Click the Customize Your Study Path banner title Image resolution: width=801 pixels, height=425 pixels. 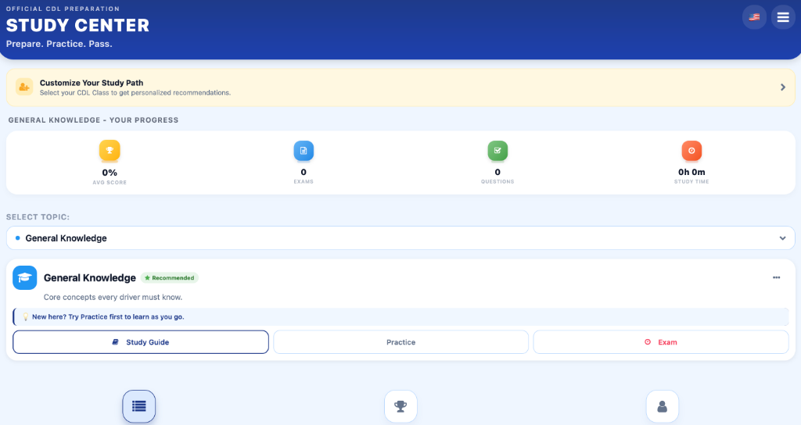92,83
